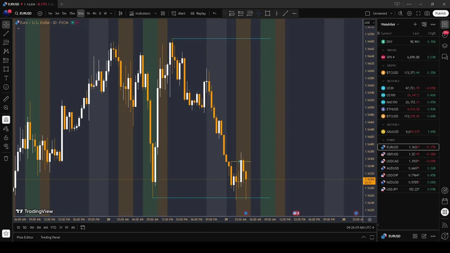
Task: Select the ruler measure tool
Action: click(x=6, y=99)
